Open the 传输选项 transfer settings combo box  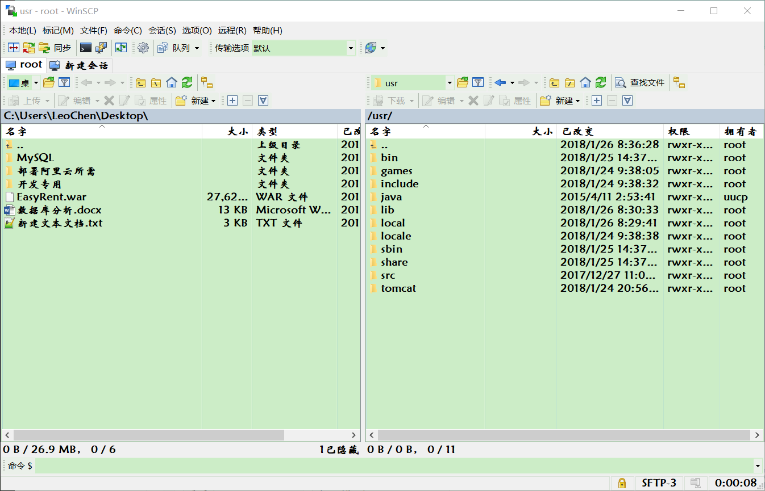[303, 48]
